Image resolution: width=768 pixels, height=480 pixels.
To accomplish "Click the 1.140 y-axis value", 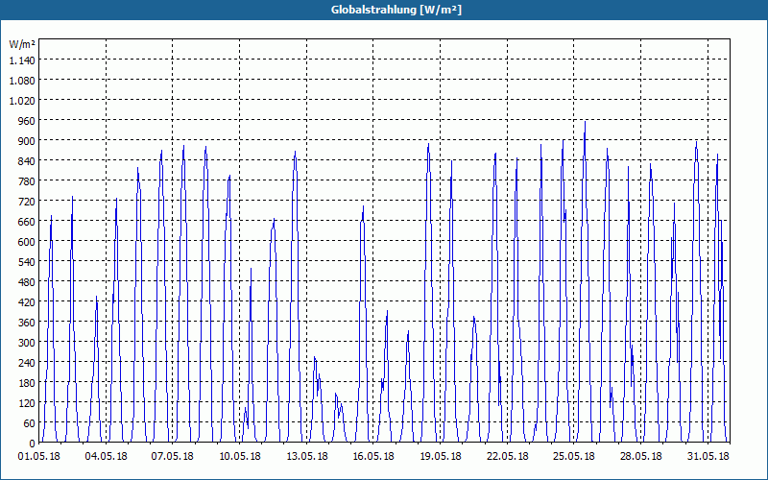I will (x=22, y=60).
